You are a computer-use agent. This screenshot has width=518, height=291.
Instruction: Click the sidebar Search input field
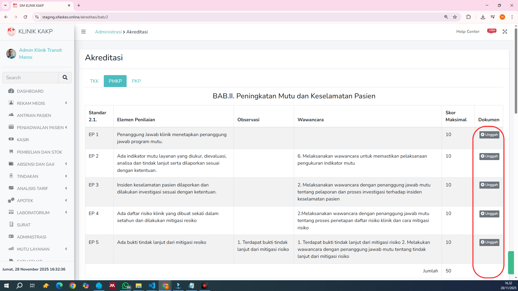(x=30, y=78)
